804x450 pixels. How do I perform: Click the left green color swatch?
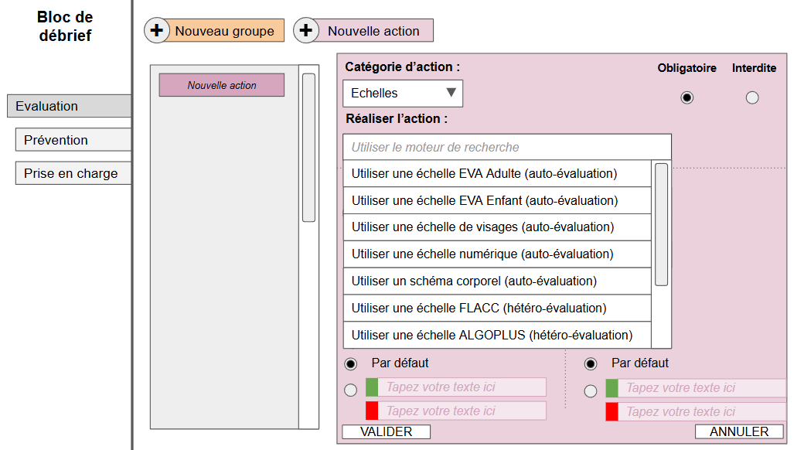(x=372, y=387)
